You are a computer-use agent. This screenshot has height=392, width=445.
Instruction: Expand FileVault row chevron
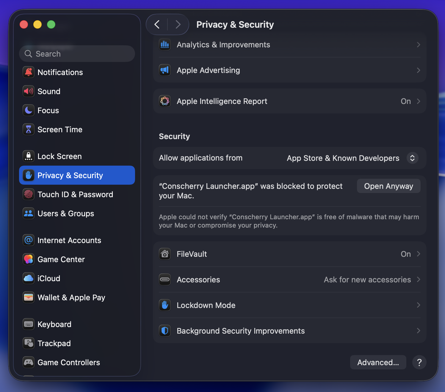point(419,254)
